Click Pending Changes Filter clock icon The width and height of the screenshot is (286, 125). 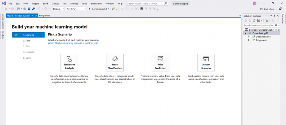point(267,21)
